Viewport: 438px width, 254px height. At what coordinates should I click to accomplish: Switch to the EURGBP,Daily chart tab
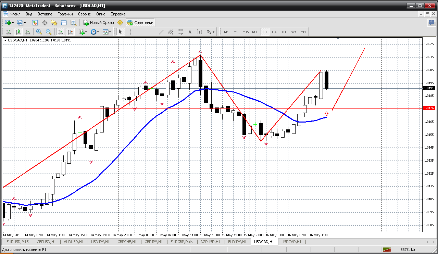click(x=182, y=242)
